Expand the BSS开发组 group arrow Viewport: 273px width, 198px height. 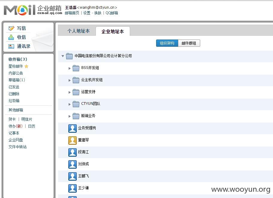(x=70, y=68)
